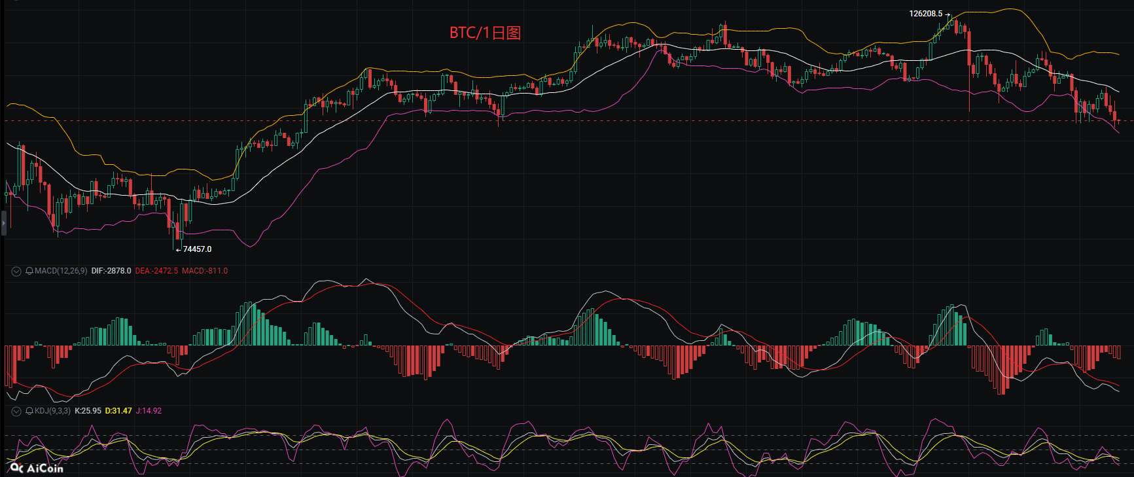
Task: Open MACD(12,26,9) indicator settings label
Action: pyautogui.click(x=61, y=271)
